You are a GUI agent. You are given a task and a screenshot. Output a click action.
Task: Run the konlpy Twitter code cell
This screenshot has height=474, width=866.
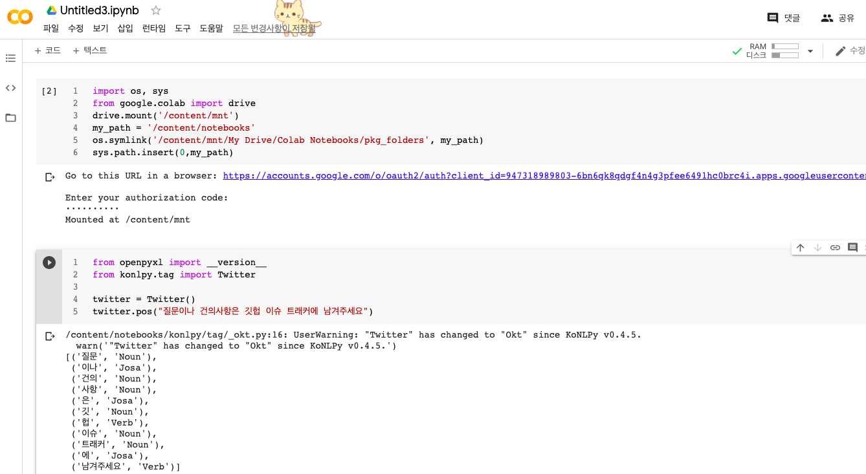(49, 262)
